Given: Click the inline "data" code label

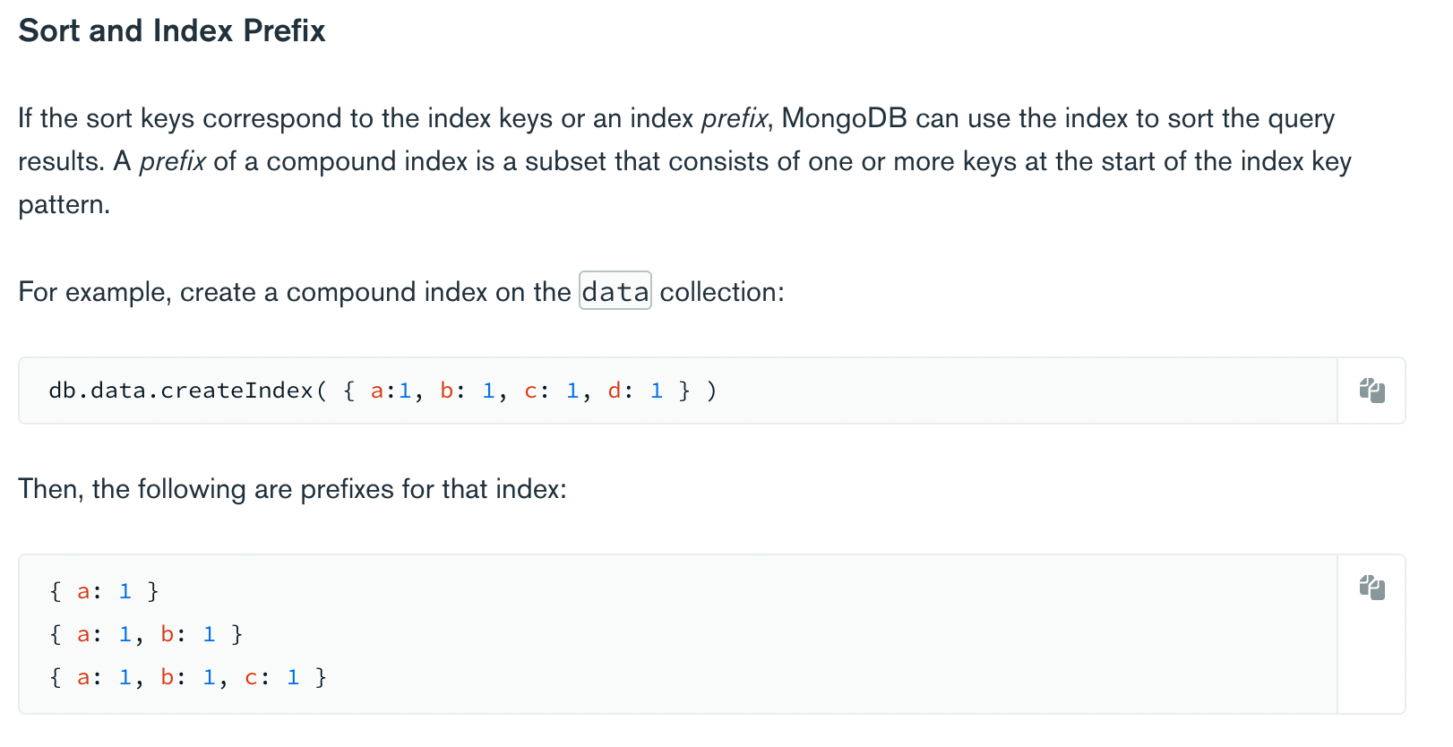Looking at the screenshot, I should [x=615, y=291].
